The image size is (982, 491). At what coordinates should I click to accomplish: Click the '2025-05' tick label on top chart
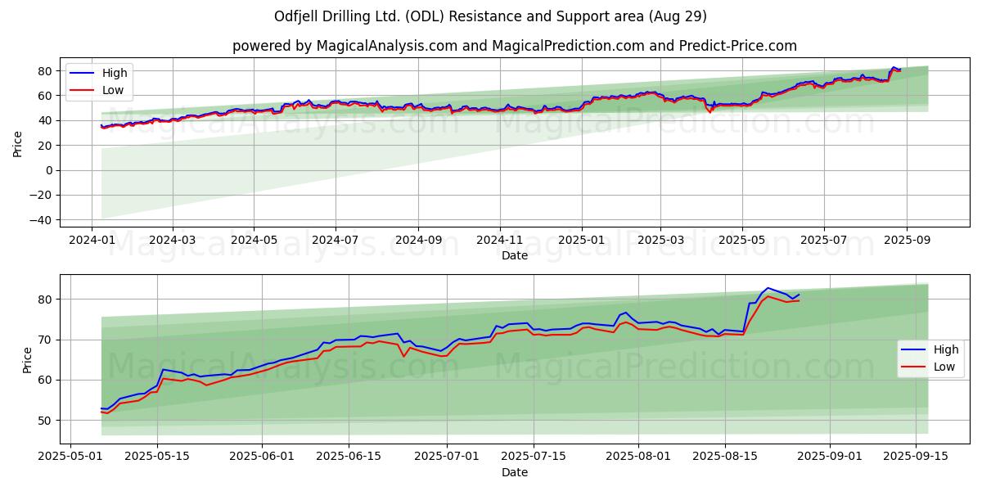click(742, 241)
